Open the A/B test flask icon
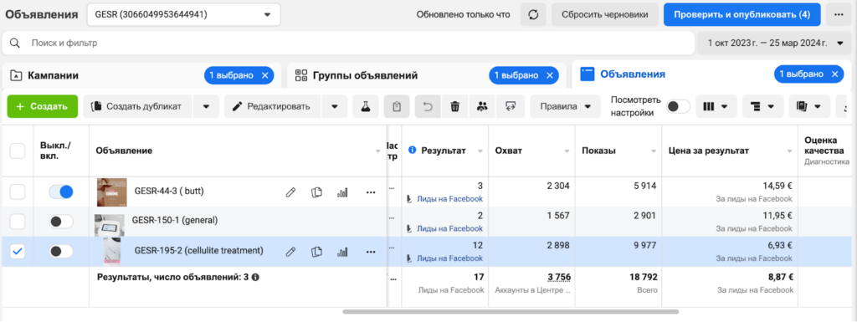857x322 pixels. (366, 107)
